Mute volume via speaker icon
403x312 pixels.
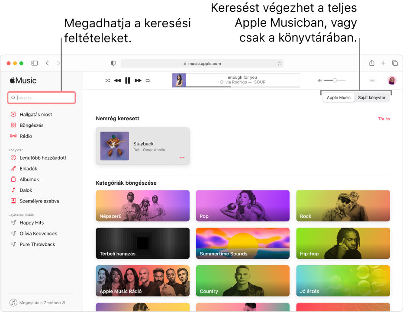coord(320,80)
